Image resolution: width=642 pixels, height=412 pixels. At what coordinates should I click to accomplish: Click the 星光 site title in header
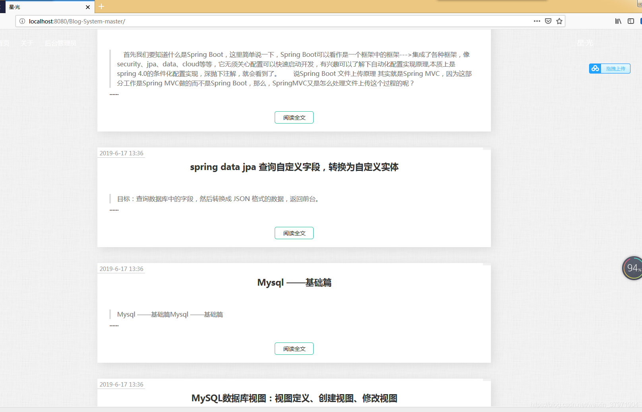[585, 43]
